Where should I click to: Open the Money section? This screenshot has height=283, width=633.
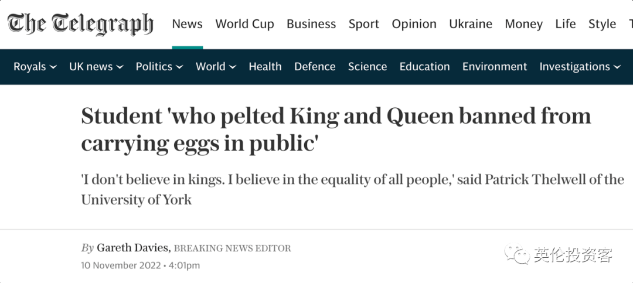coord(523,24)
